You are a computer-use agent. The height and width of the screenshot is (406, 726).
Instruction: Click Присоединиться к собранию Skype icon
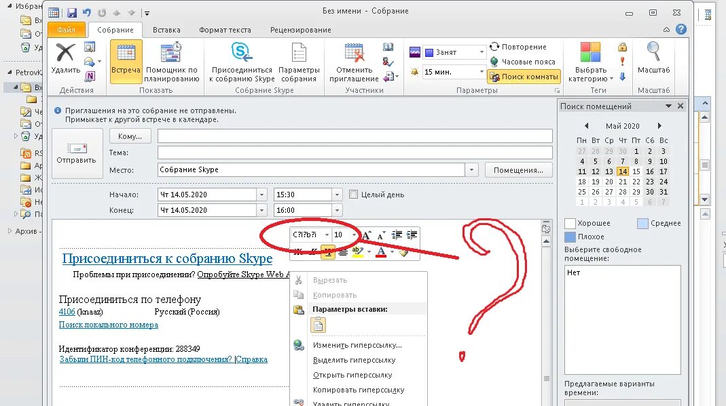tap(242, 52)
